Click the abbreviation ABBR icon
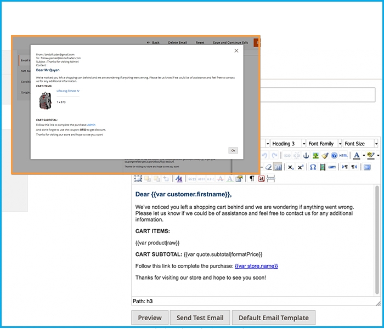384x329 pixels. 201,179
